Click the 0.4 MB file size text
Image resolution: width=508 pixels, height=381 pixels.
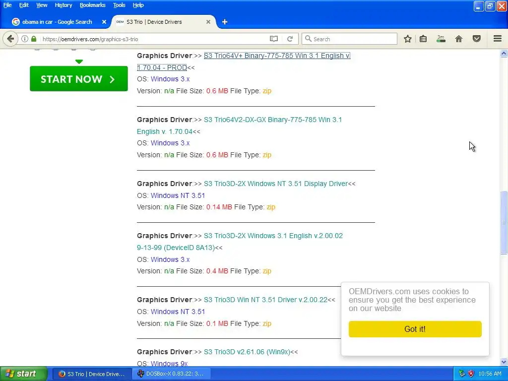coord(217,271)
